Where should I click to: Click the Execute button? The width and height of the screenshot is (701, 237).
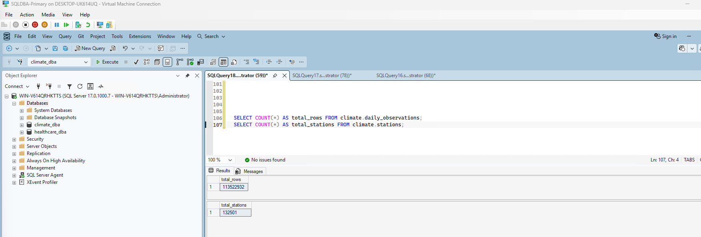(x=108, y=62)
